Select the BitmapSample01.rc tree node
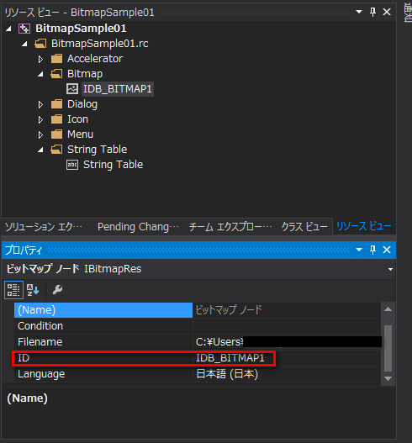Screen dimensions: 412x443 100,44
